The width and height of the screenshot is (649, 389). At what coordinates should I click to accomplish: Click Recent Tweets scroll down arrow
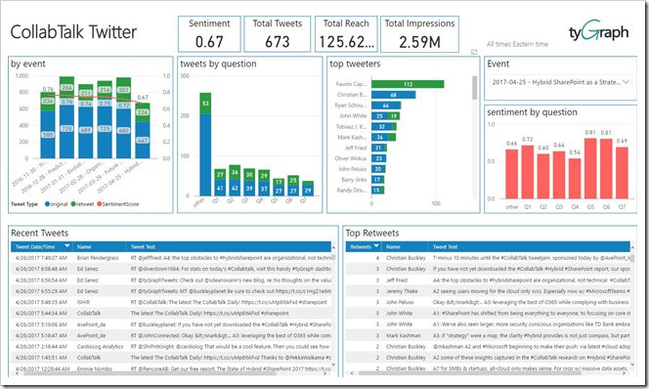click(333, 365)
